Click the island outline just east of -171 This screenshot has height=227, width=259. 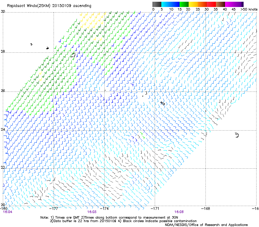(x=163, y=103)
